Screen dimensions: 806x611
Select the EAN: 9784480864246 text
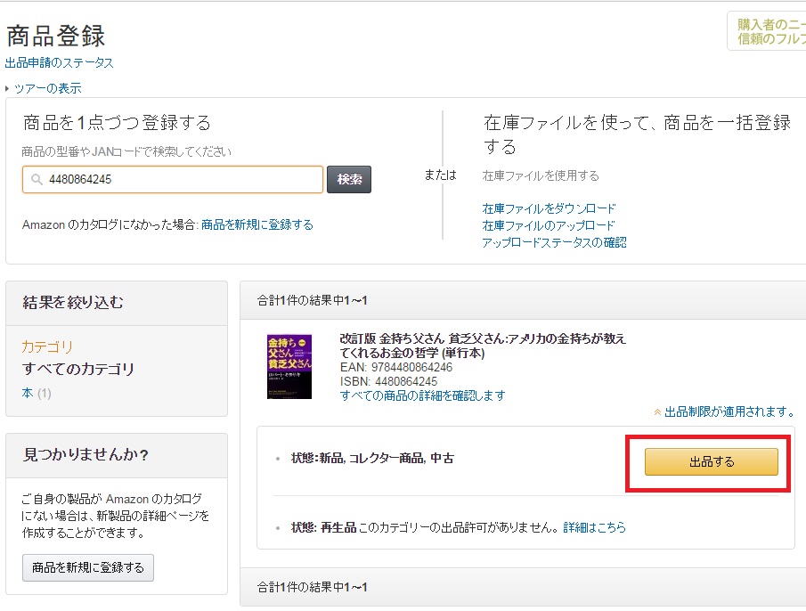click(x=396, y=368)
